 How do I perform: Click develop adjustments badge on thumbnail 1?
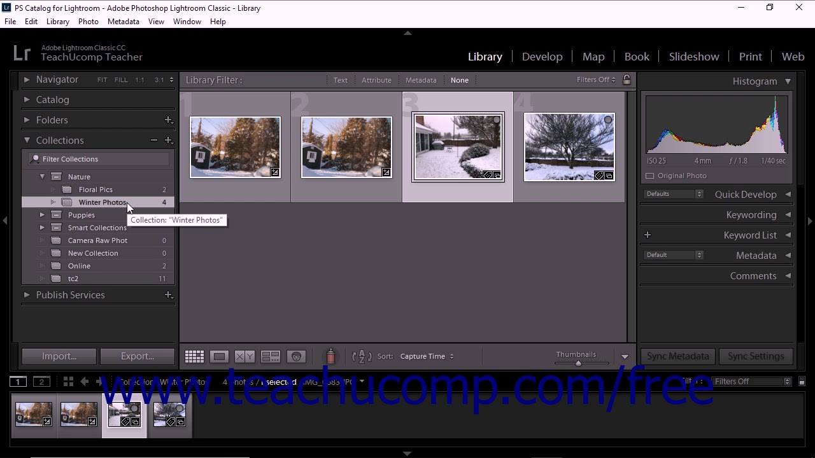[x=275, y=172]
